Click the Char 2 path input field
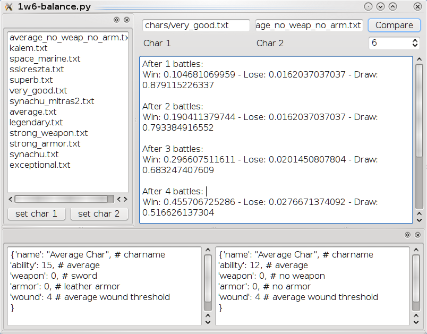 tap(309, 25)
